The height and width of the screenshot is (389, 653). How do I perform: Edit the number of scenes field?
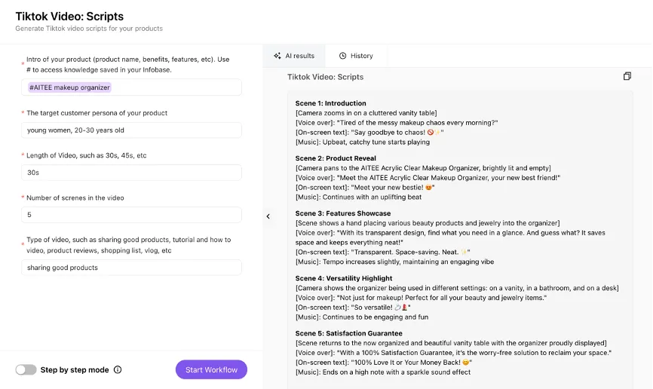[131, 215]
